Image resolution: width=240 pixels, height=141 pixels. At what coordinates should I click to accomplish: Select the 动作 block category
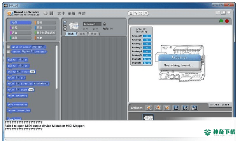point(21,22)
